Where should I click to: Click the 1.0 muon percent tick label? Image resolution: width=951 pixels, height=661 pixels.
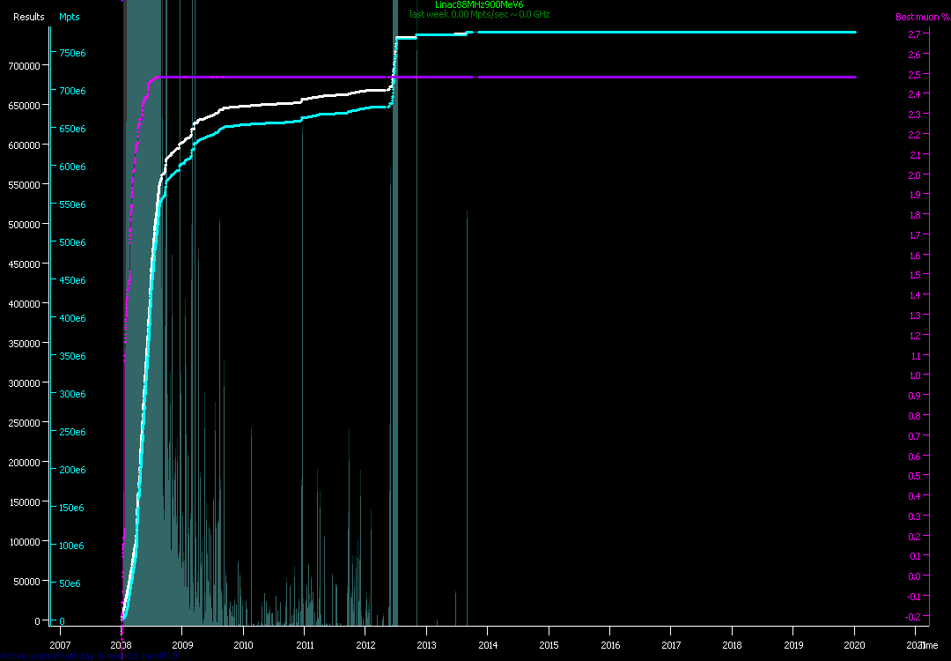(913, 375)
